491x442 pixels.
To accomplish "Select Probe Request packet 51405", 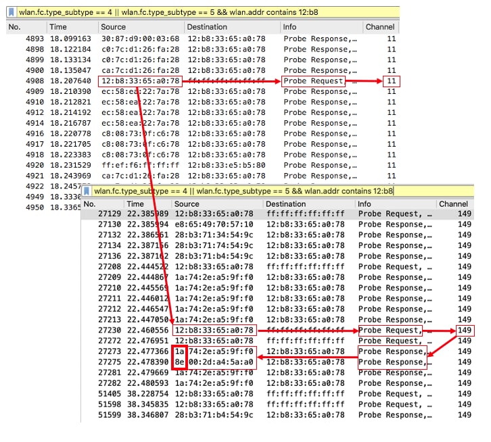I will [277, 394].
